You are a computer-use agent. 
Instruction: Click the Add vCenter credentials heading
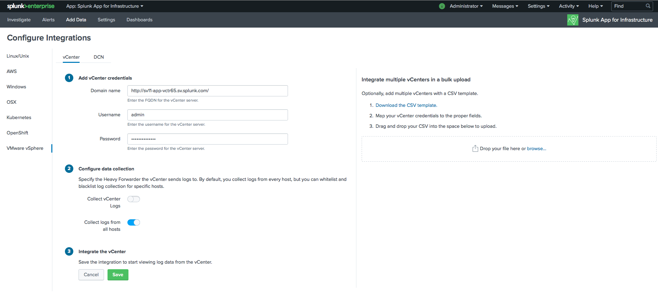coord(105,78)
